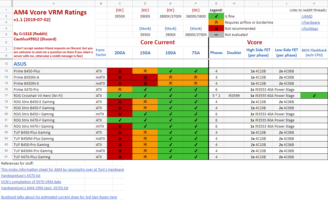Image resolution: width=328 pixels, height=200 pixels.
Task: Select row 72 header
Action: point(6,64)
